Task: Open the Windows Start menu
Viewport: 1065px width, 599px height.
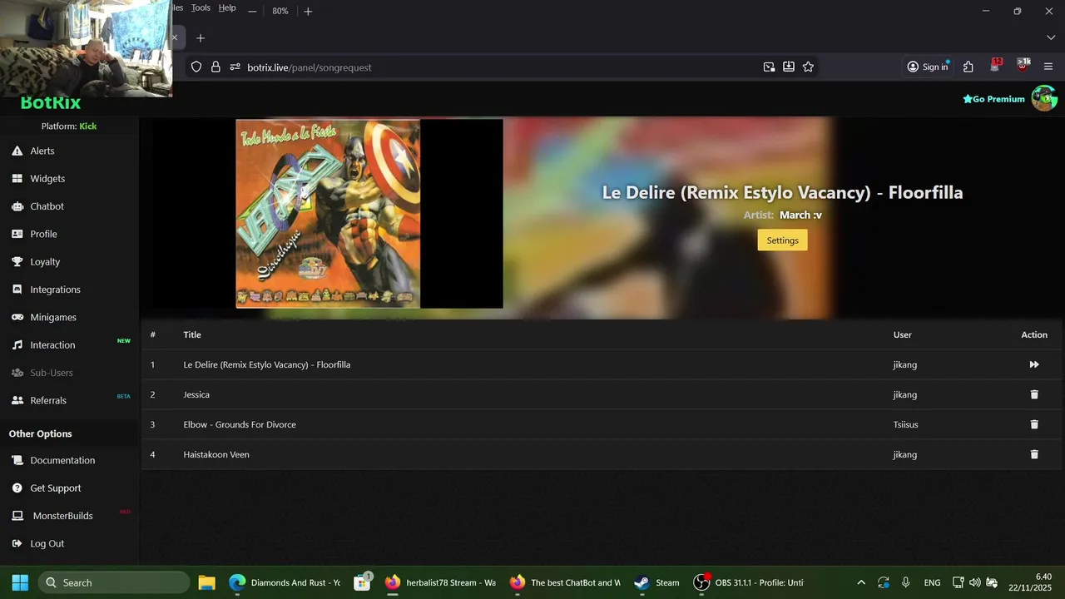Action: [x=20, y=582]
